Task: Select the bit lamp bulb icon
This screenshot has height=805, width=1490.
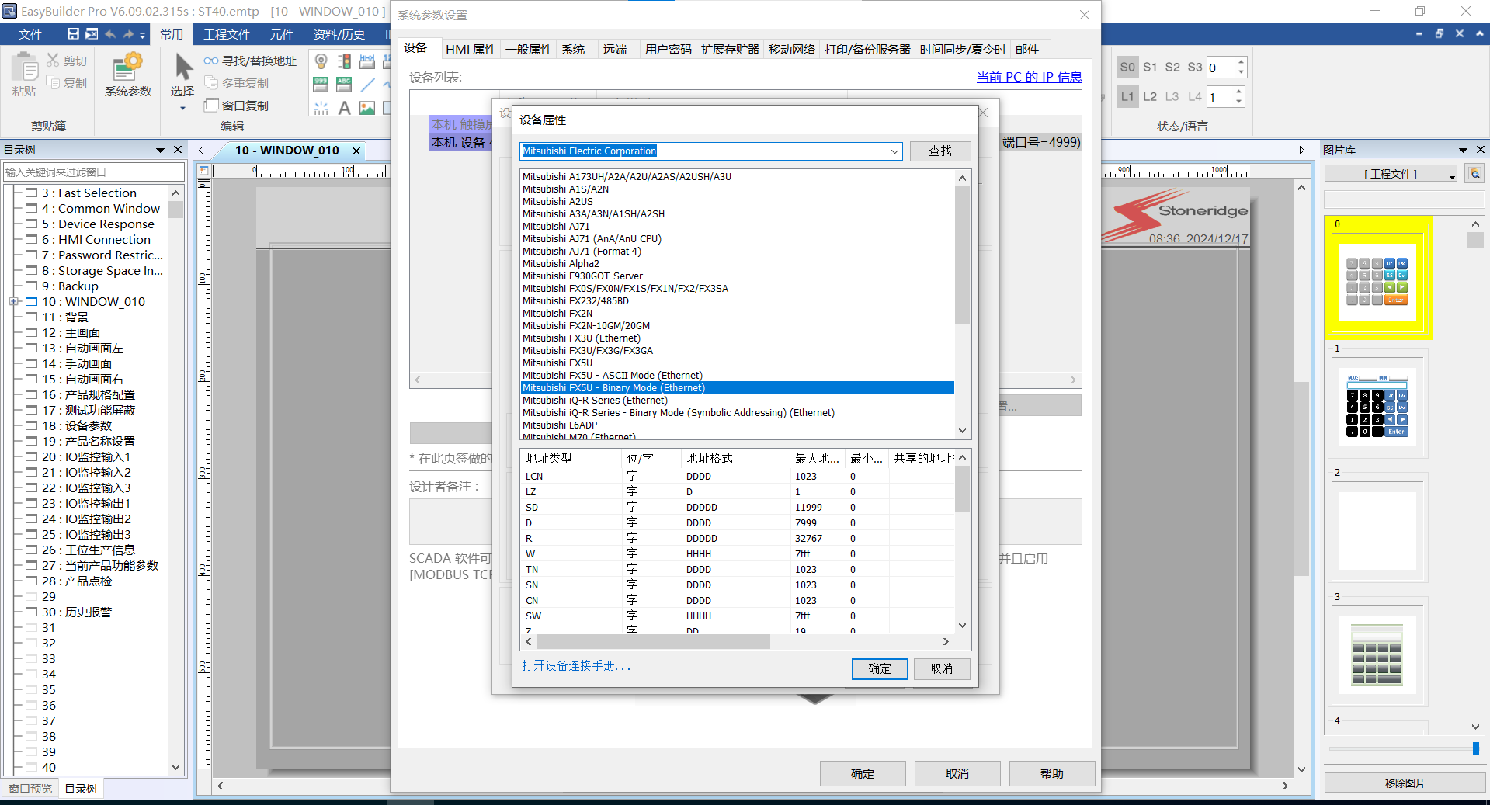Action: pyautogui.click(x=321, y=61)
